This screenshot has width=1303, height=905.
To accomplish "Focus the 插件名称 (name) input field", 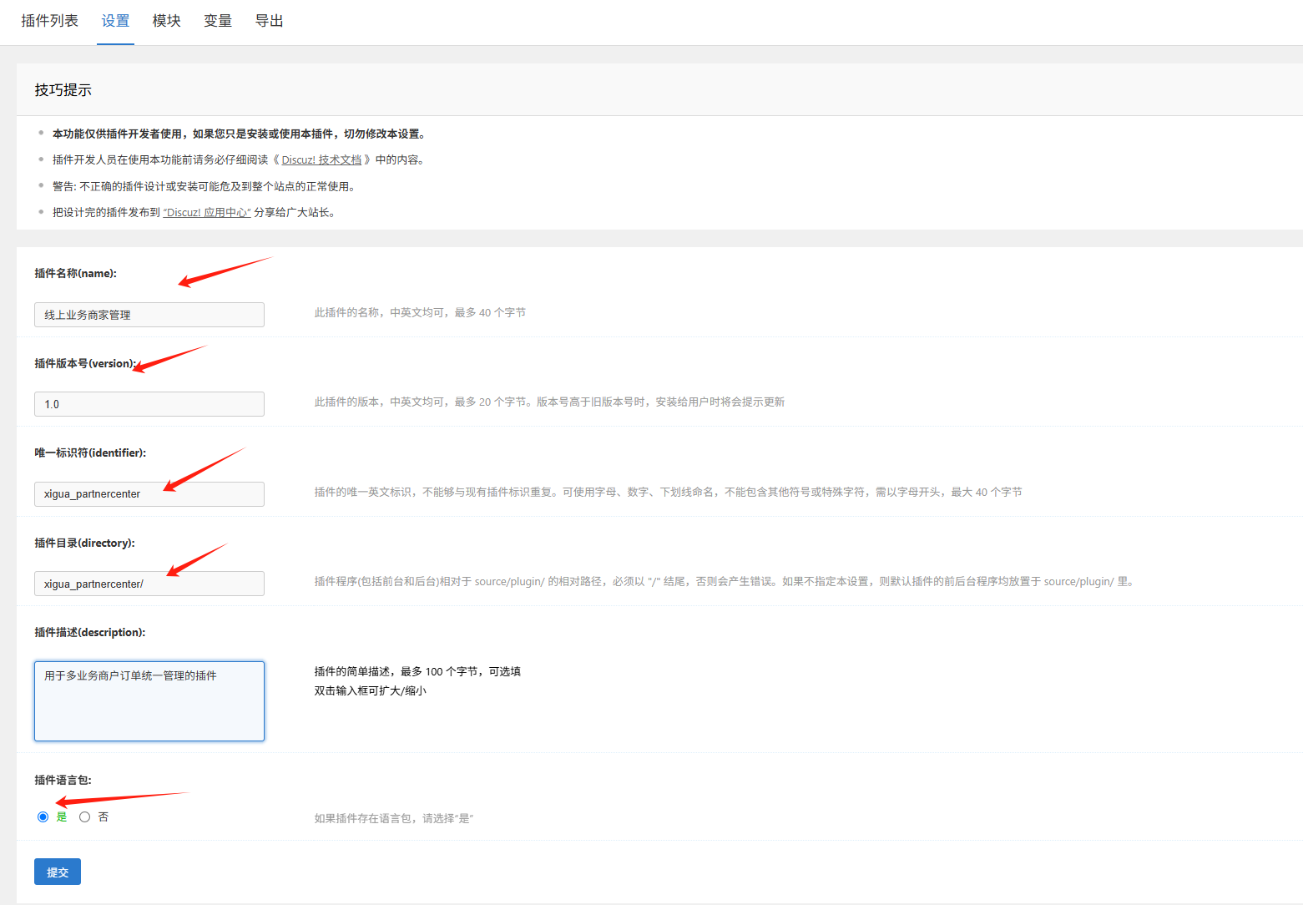I will [x=149, y=315].
